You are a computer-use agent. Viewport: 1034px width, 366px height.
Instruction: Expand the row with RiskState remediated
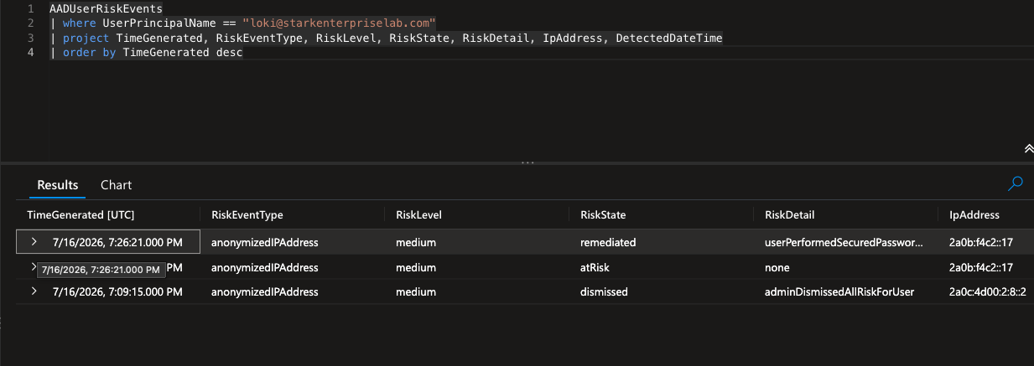click(x=34, y=242)
